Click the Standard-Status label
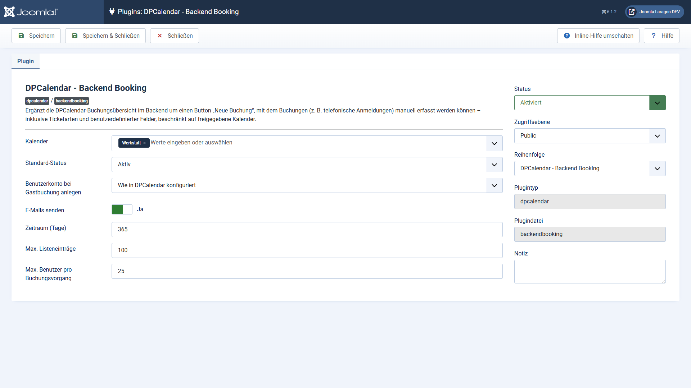This screenshot has width=691, height=388. click(46, 163)
